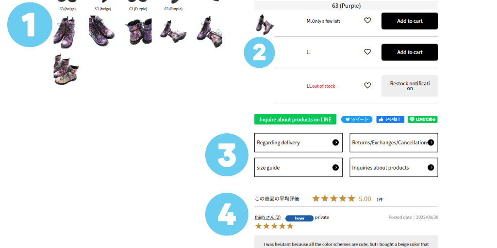Add size L to cart
The width and height of the screenshot is (497, 248).
(410, 52)
